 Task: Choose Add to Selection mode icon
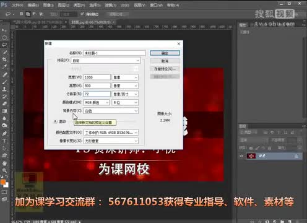28,14
